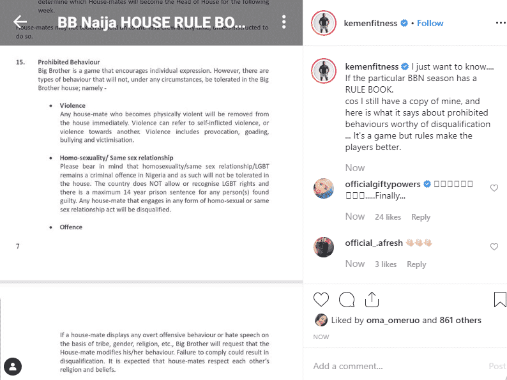Share the post using the share icon
Viewport: 507px width, 380px height.
(x=372, y=299)
